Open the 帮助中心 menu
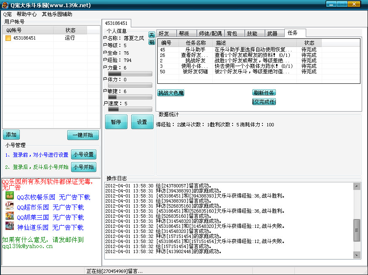368x275 pixels. [x=26, y=14]
